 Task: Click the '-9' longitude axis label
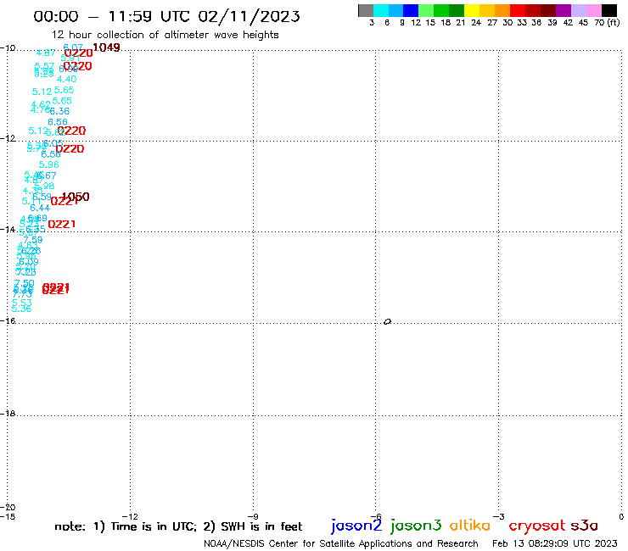pos(253,516)
